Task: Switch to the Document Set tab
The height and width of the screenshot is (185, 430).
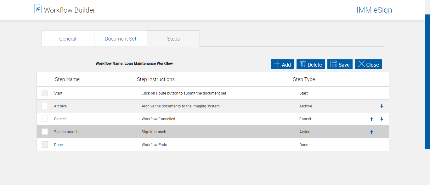Action: point(121,39)
